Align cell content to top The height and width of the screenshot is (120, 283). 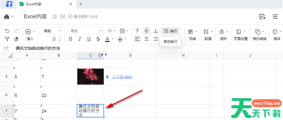137,31
